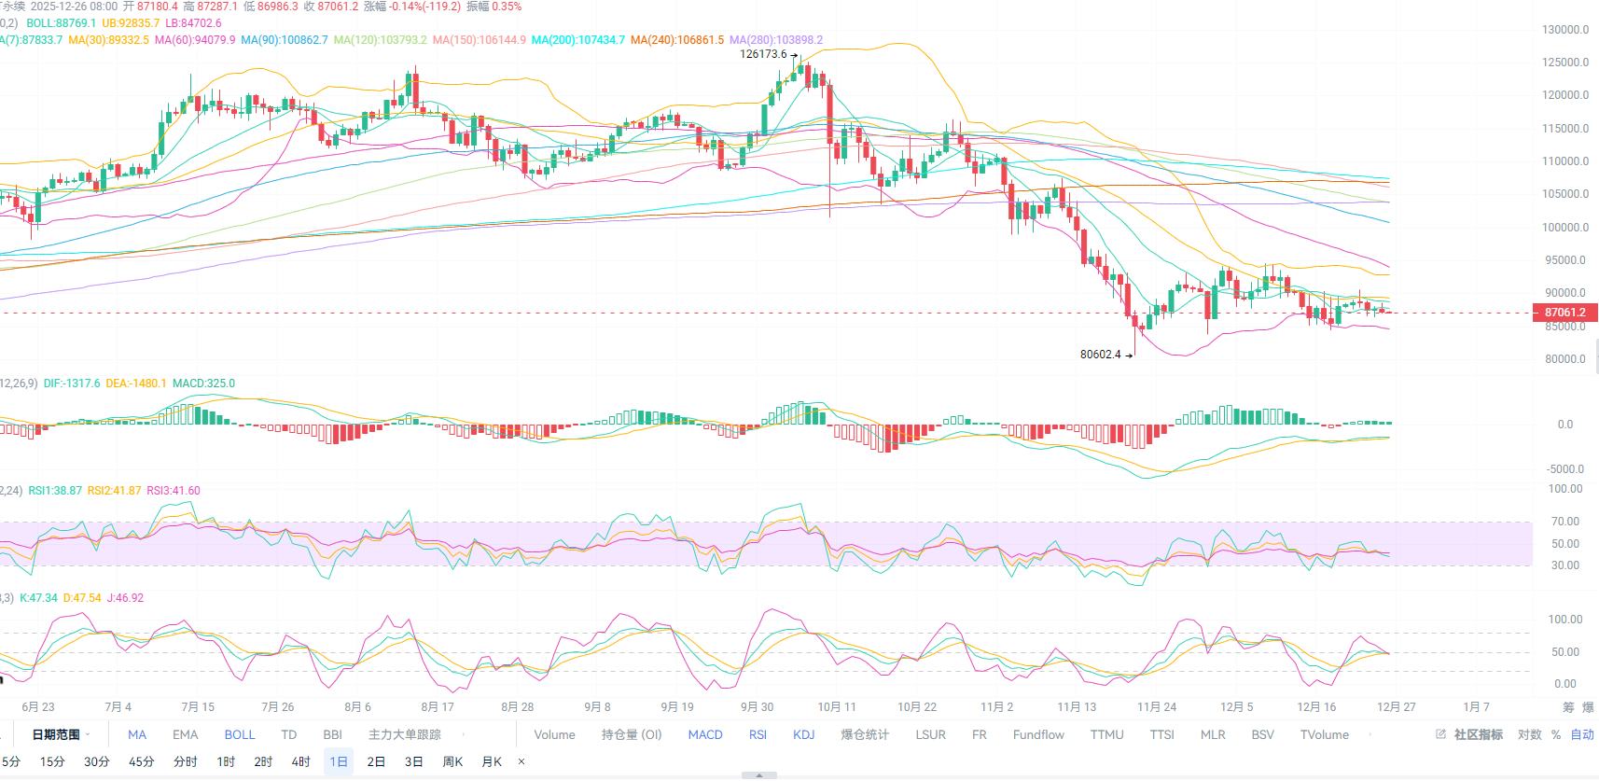Screen dimensions: 1599x781
Task: Switch to the 15分 timeframe
Action: pyautogui.click(x=52, y=762)
